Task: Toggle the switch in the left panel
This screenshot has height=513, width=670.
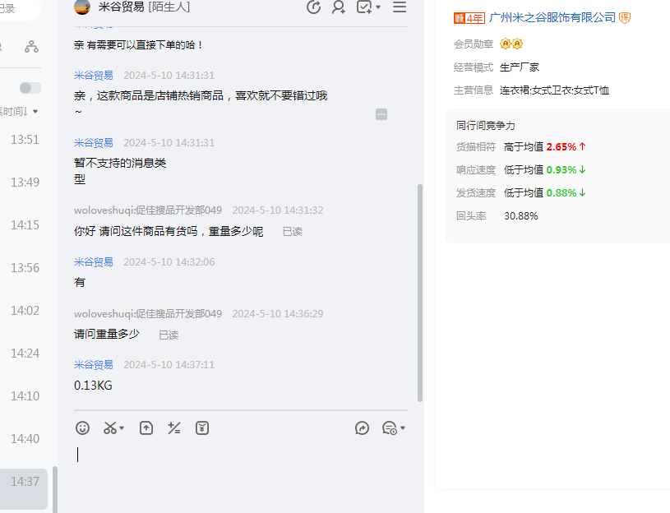Action: [x=30, y=88]
